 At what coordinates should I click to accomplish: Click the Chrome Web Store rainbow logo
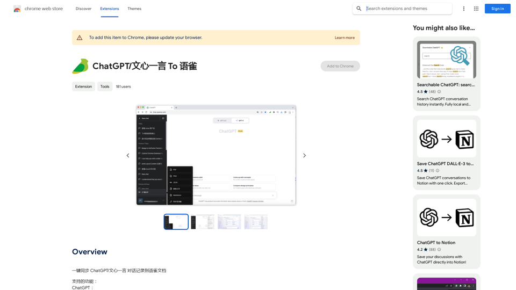(17, 9)
